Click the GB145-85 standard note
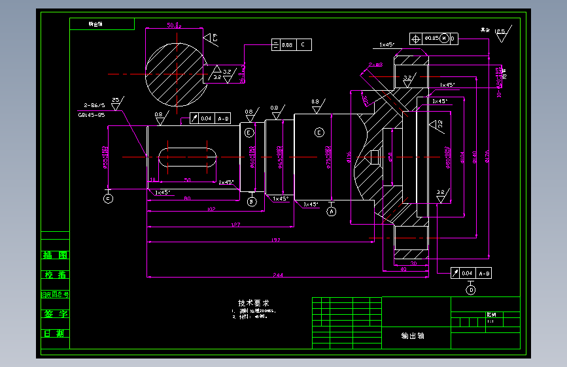The image size is (567, 367). pyautogui.click(x=92, y=115)
